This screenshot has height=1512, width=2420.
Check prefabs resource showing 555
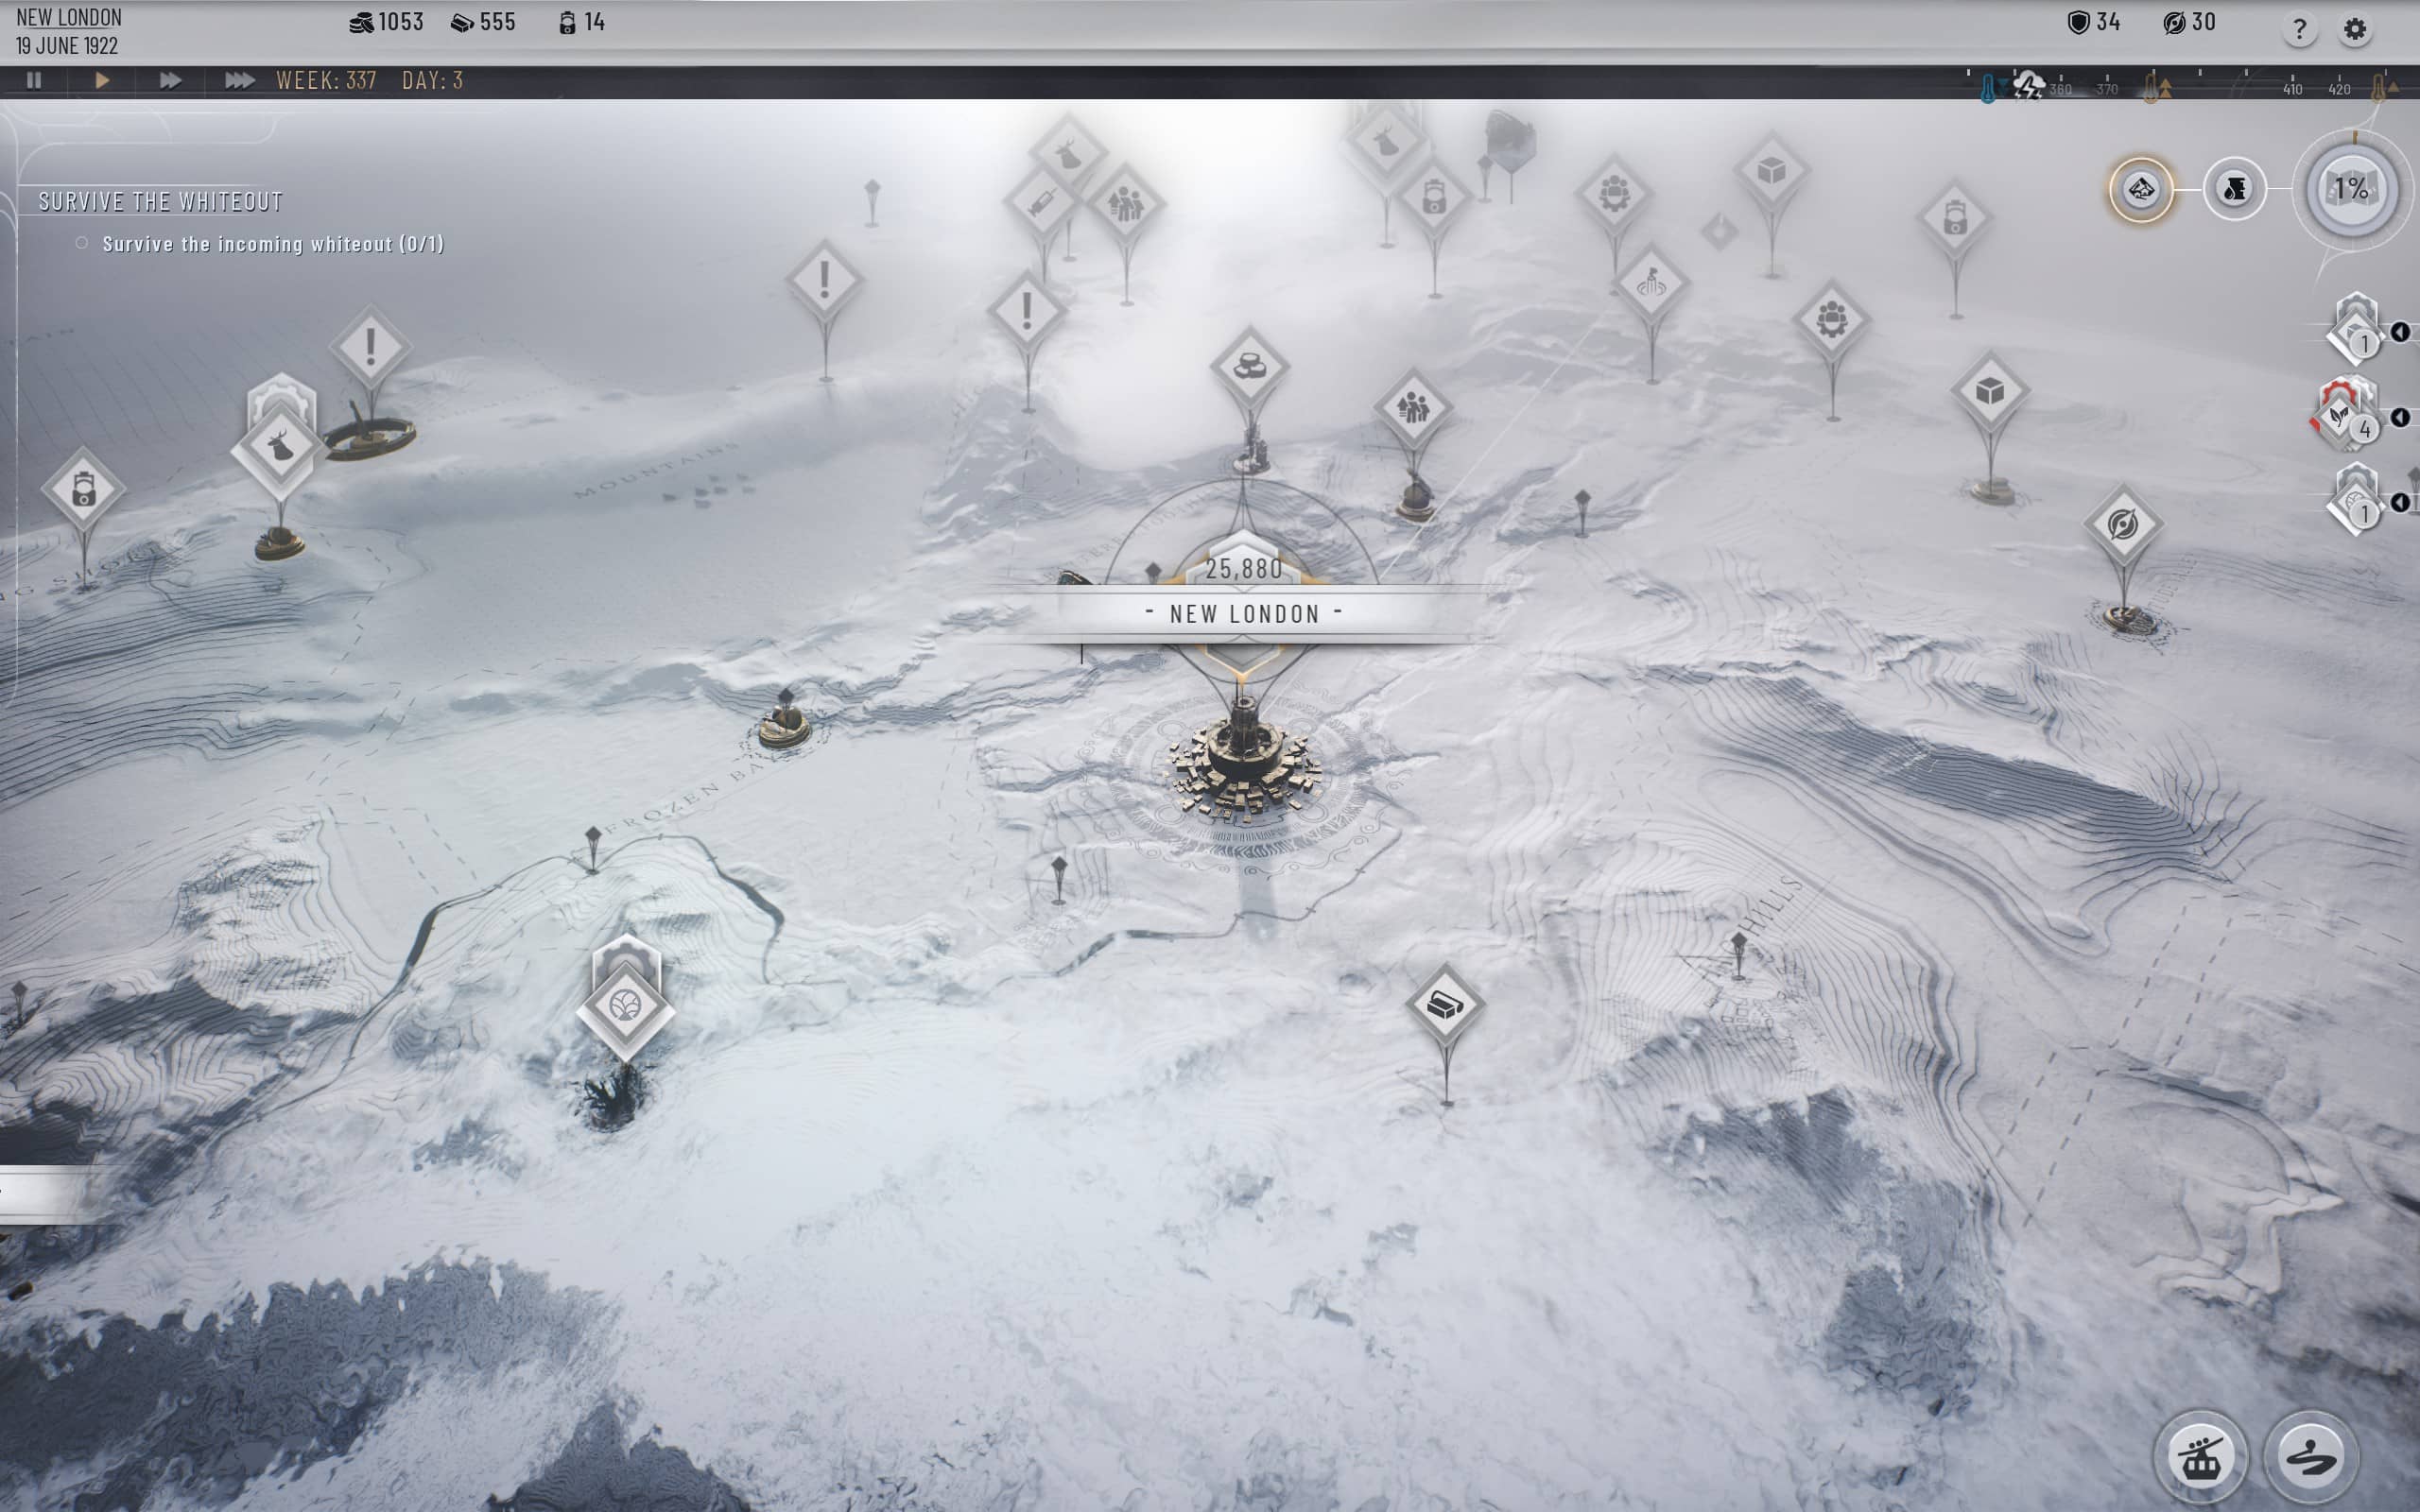[483, 22]
